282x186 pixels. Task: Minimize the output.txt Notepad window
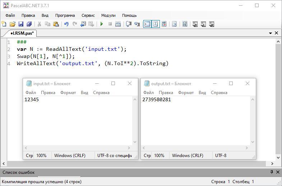(215, 83)
